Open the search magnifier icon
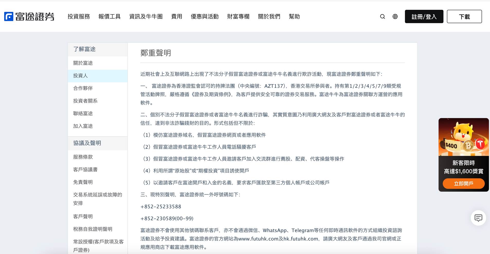The width and height of the screenshot is (490, 254). coord(382,16)
